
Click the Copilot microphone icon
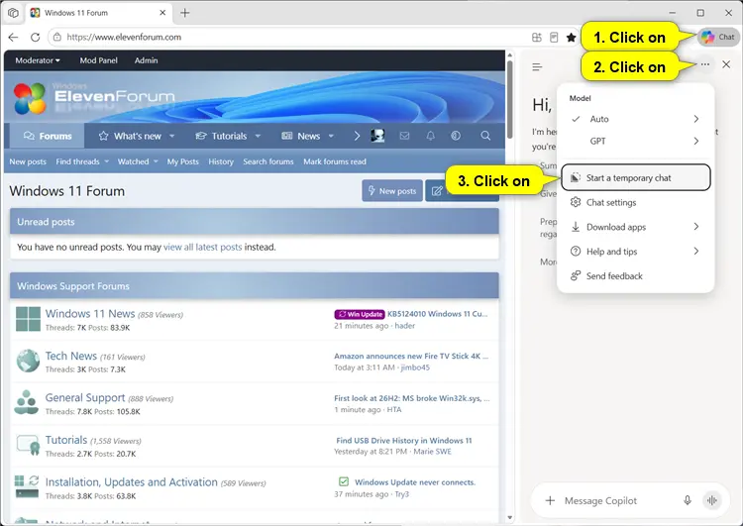pos(688,500)
